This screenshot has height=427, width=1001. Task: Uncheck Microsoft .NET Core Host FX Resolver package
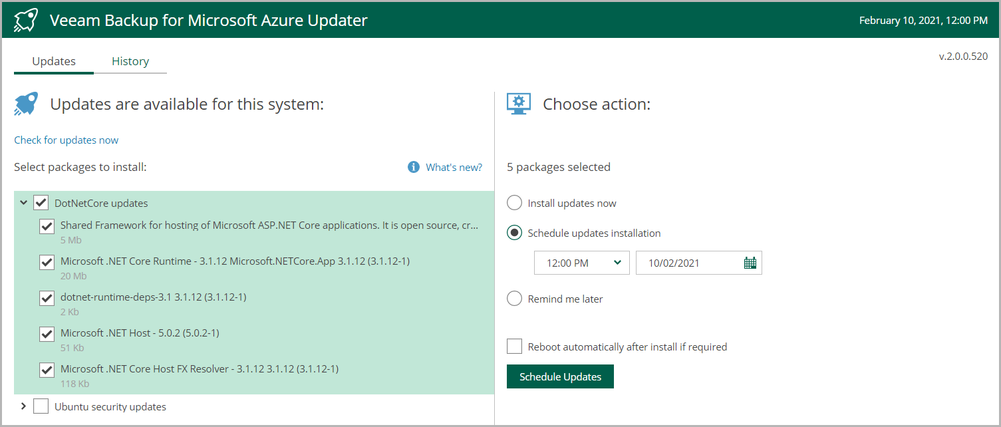[47, 370]
